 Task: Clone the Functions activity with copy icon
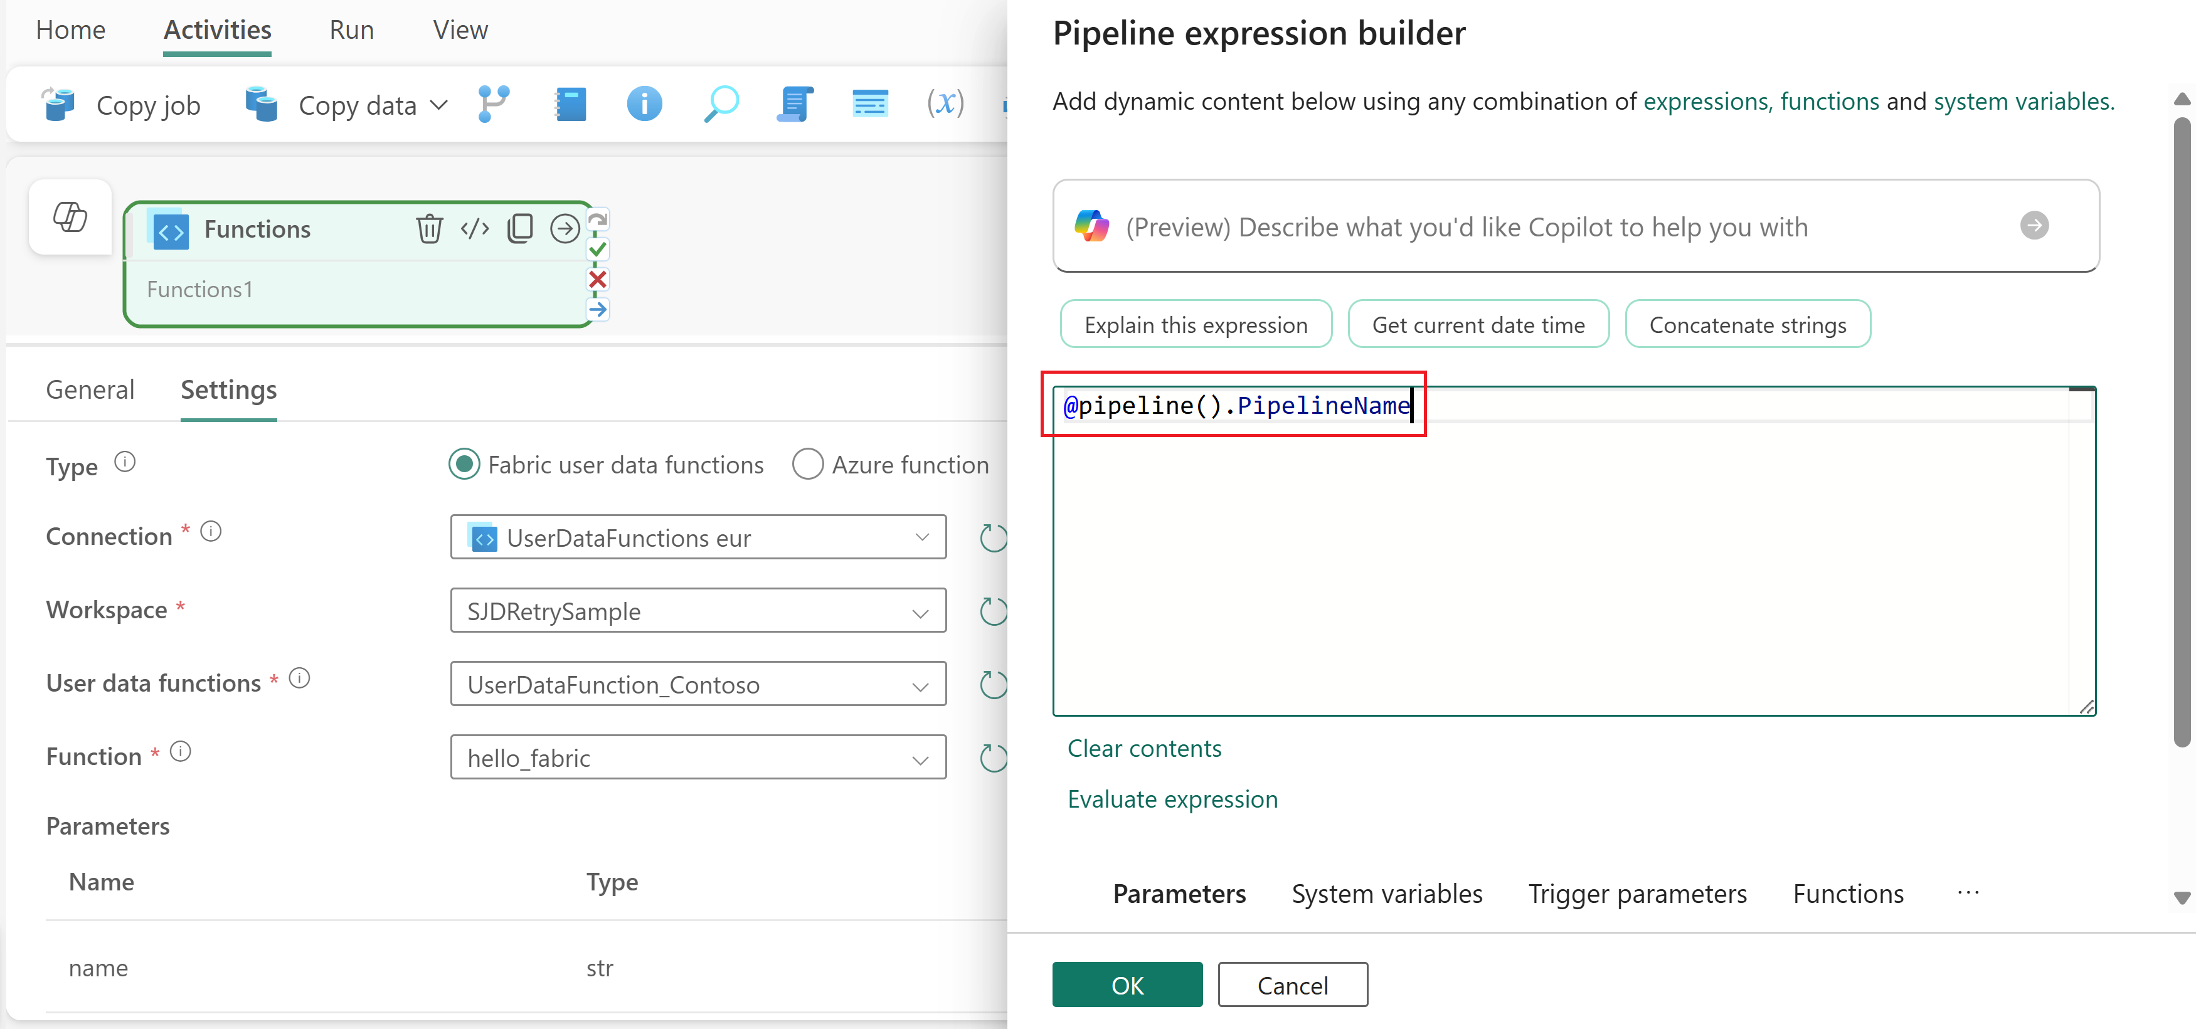[x=520, y=228]
